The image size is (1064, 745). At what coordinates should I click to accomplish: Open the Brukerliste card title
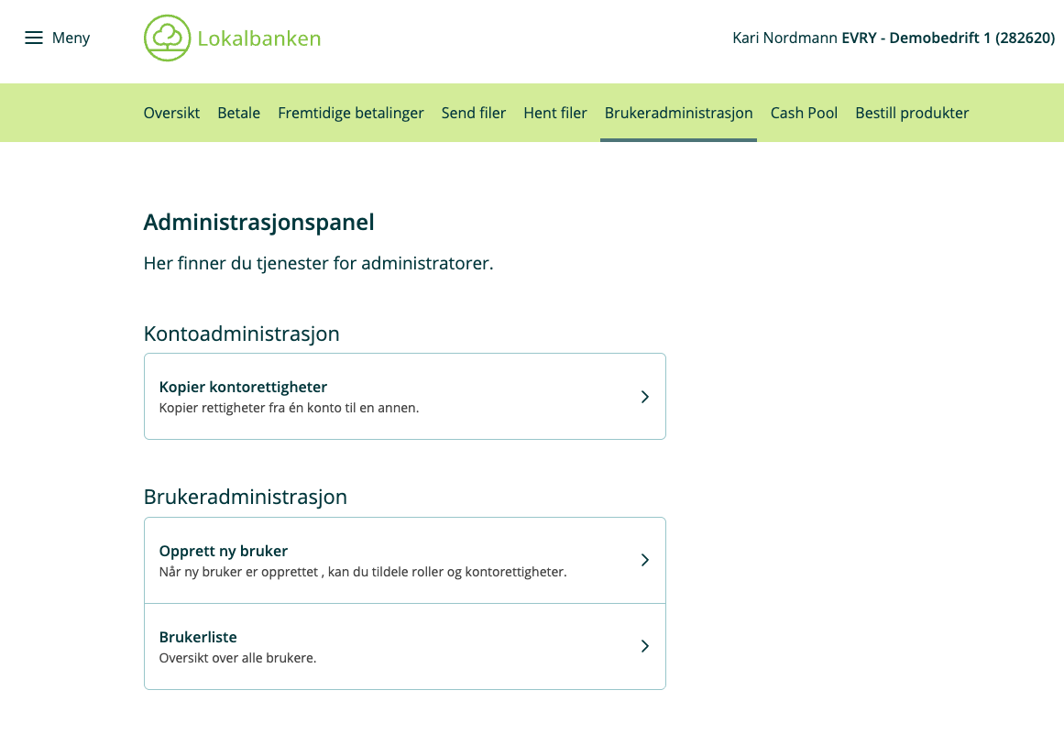(198, 637)
